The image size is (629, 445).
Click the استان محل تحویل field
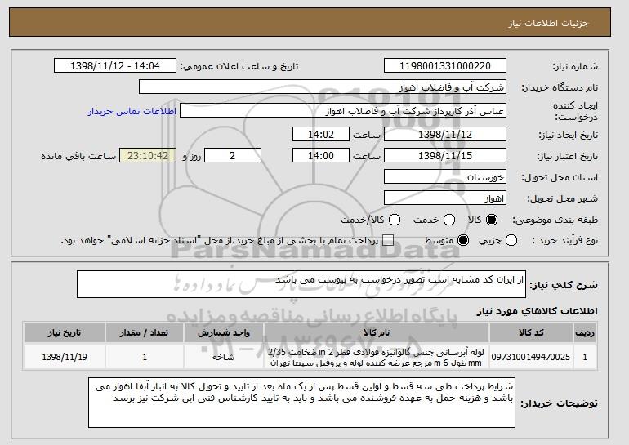click(x=444, y=177)
